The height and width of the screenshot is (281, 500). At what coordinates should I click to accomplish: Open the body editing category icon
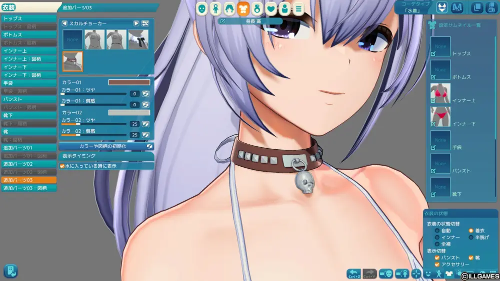216,9
